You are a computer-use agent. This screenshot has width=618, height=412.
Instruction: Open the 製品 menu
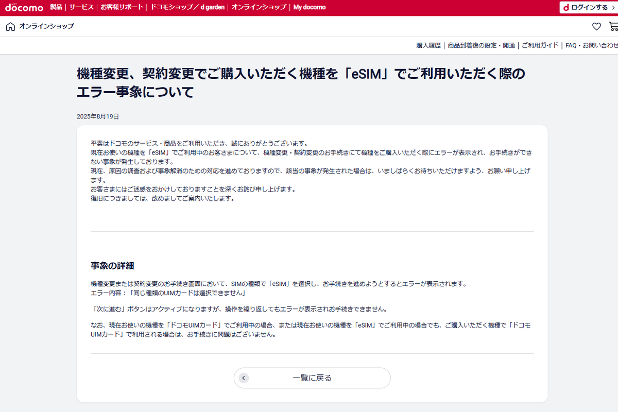[56, 8]
